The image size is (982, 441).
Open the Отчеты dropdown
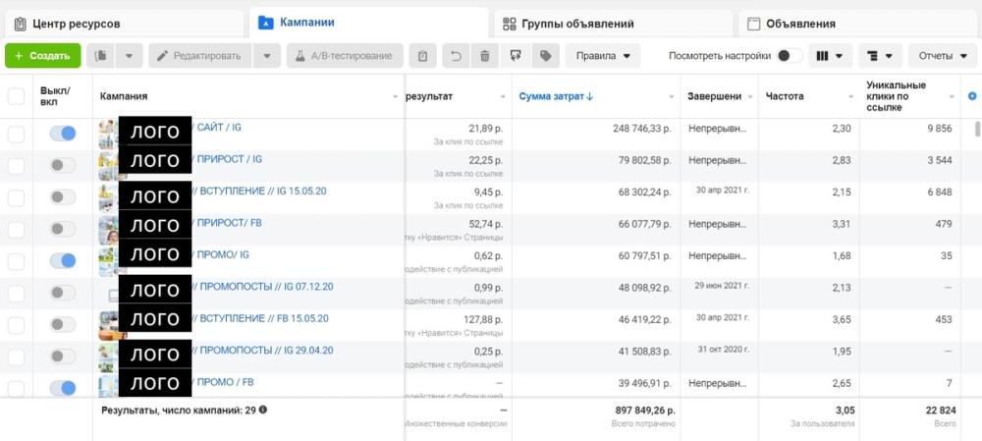click(943, 56)
